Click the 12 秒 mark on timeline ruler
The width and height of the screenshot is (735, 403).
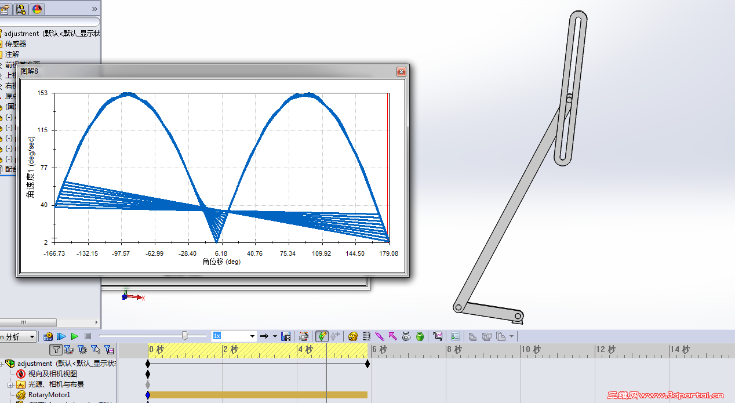click(x=605, y=350)
